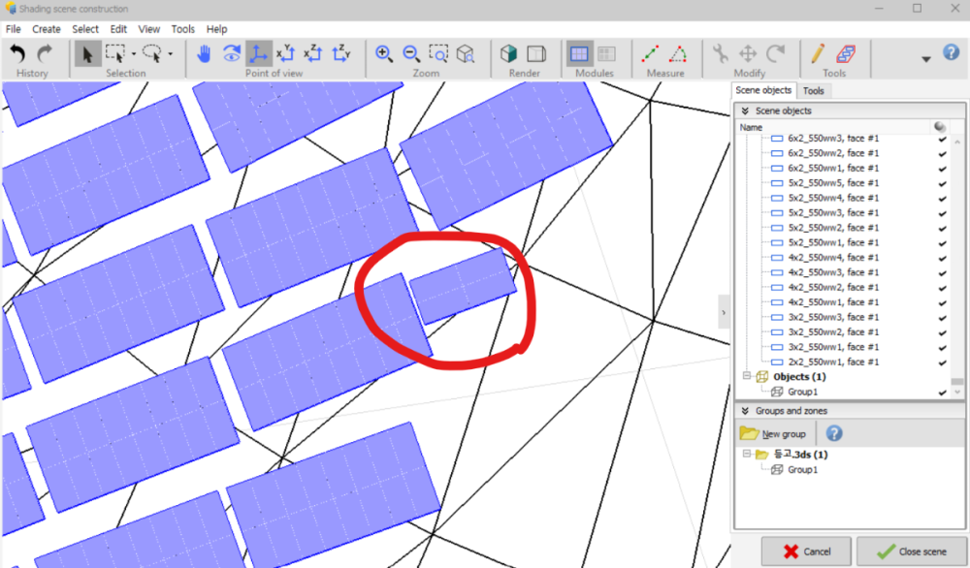Collapse the Scene objects section
Viewport: 970px width, 568px height.
coord(745,111)
